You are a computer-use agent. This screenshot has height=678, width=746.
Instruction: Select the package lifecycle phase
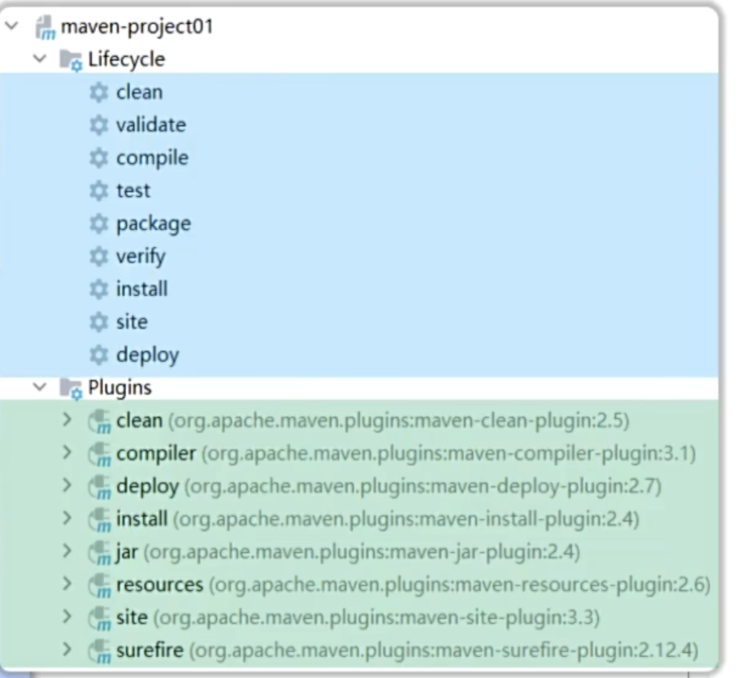154,224
